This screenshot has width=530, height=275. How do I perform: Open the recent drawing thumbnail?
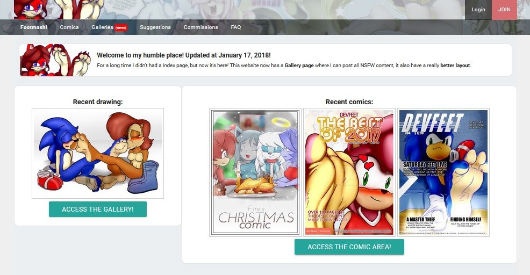click(x=98, y=153)
